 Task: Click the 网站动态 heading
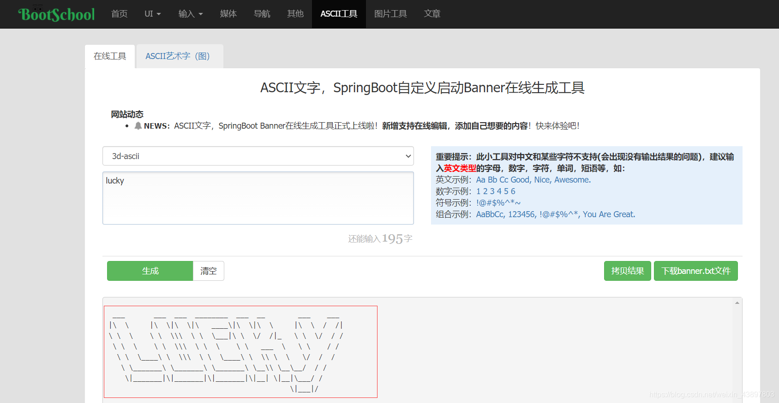(x=127, y=114)
